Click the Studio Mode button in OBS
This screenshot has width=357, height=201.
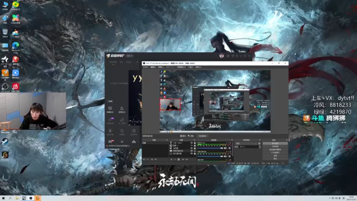point(275,152)
